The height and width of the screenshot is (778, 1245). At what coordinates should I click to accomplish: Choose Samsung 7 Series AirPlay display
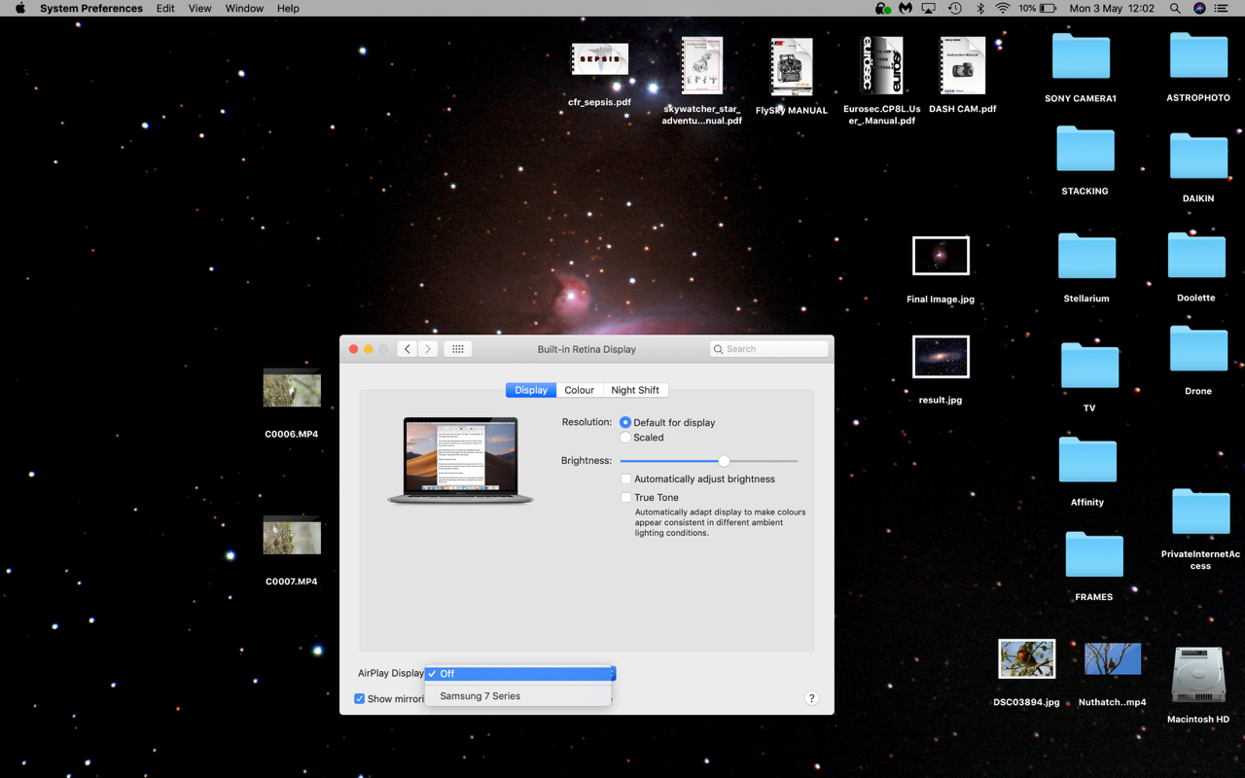518,696
